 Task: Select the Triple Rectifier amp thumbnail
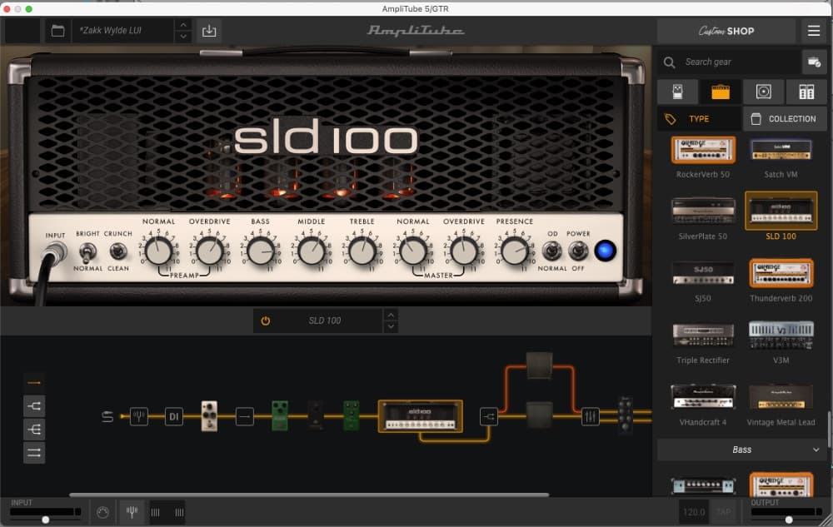point(703,335)
